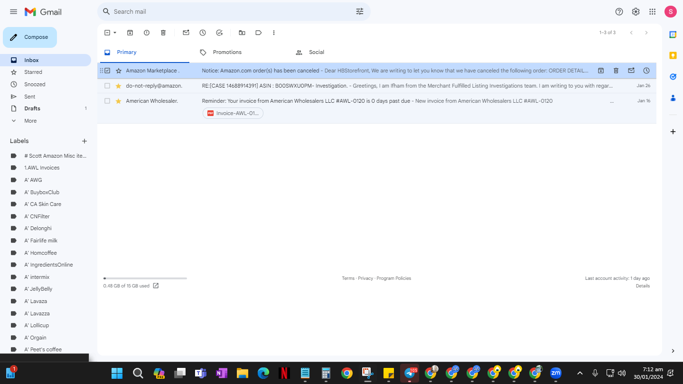The image size is (683, 384).
Task: Uncheck the Amazon Marketplace email checkbox
Action: pyautogui.click(x=107, y=71)
